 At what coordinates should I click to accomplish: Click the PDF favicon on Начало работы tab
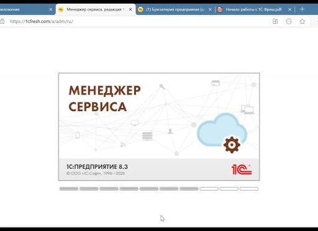[x=220, y=9]
